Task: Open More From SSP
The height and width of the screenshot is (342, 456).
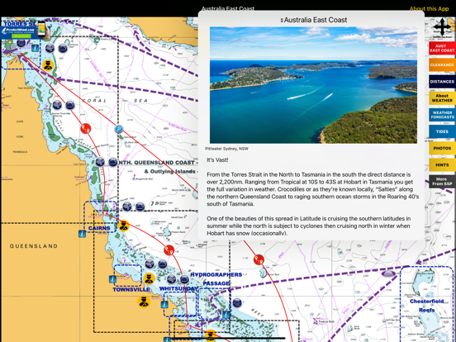Action: 442,182
